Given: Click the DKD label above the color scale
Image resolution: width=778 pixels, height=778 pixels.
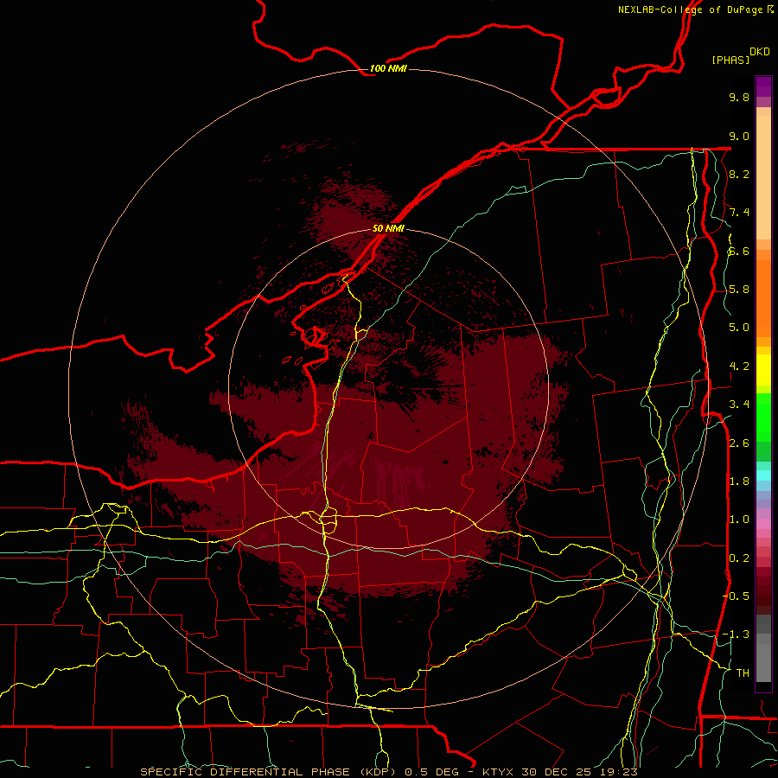Looking at the screenshot, I should tap(760, 52).
